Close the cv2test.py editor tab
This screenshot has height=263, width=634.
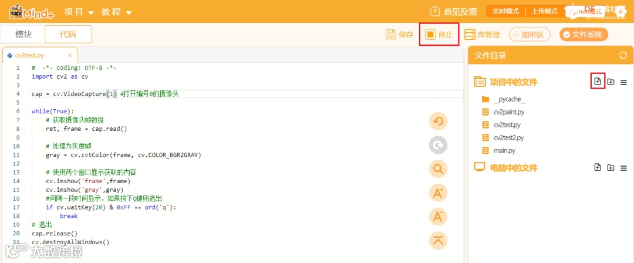(x=70, y=55)
